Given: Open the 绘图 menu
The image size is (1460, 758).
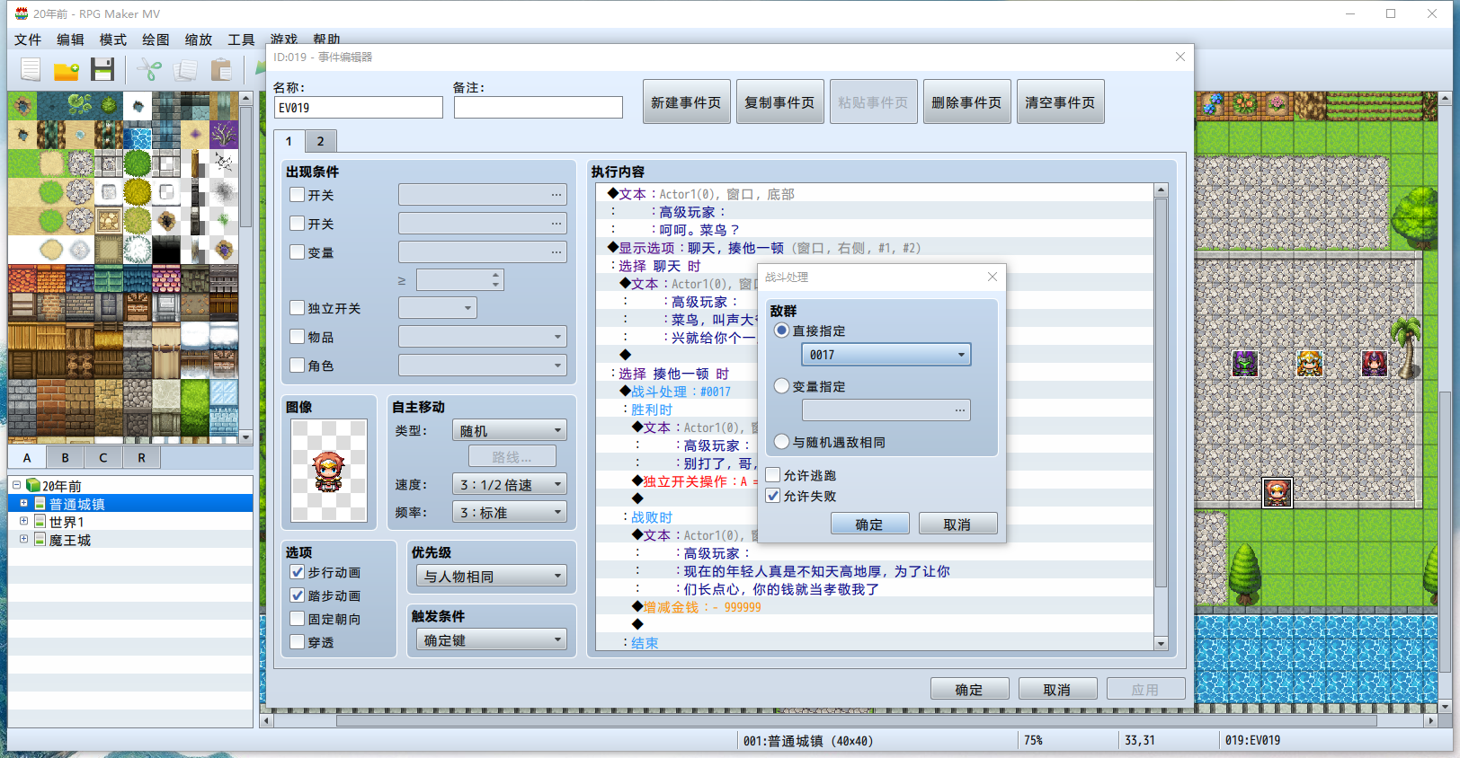Looking at the screenshot, I should (x=156, y=40).
